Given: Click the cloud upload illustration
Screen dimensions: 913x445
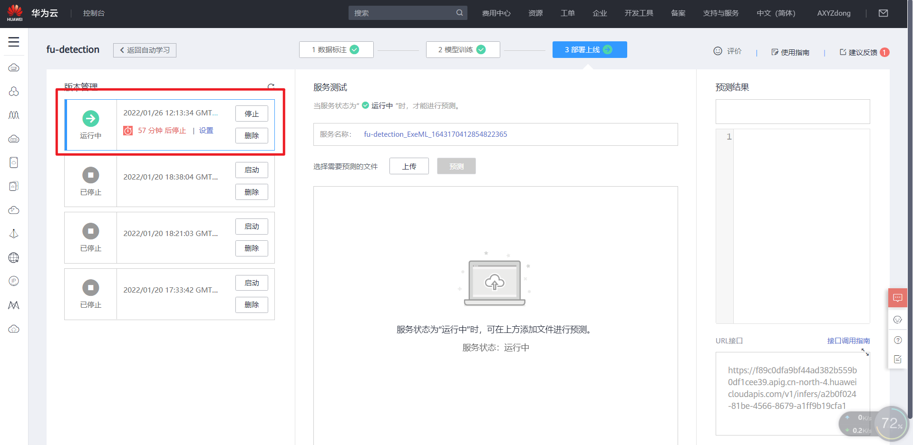Looking at the screenshot, I should click(x=495, y=279).
